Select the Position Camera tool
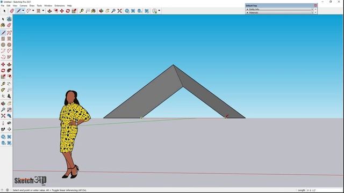The image size is (344, 193). [x=3, y=123]
